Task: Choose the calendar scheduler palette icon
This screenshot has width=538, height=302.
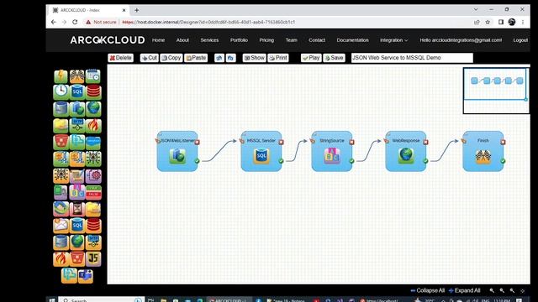Action: click(x=93, y=76)
